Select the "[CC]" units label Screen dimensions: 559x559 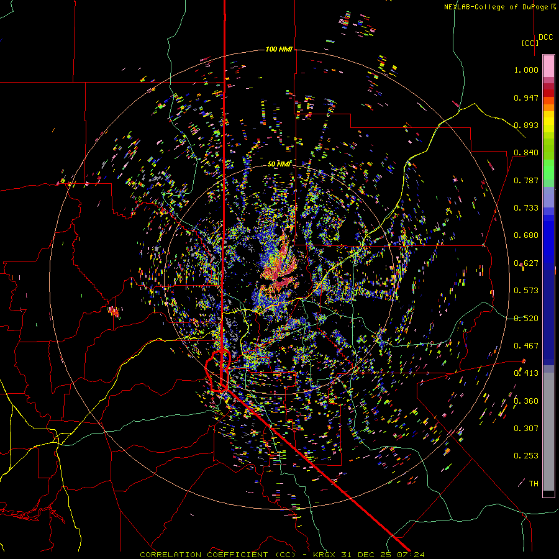(530, 43)
